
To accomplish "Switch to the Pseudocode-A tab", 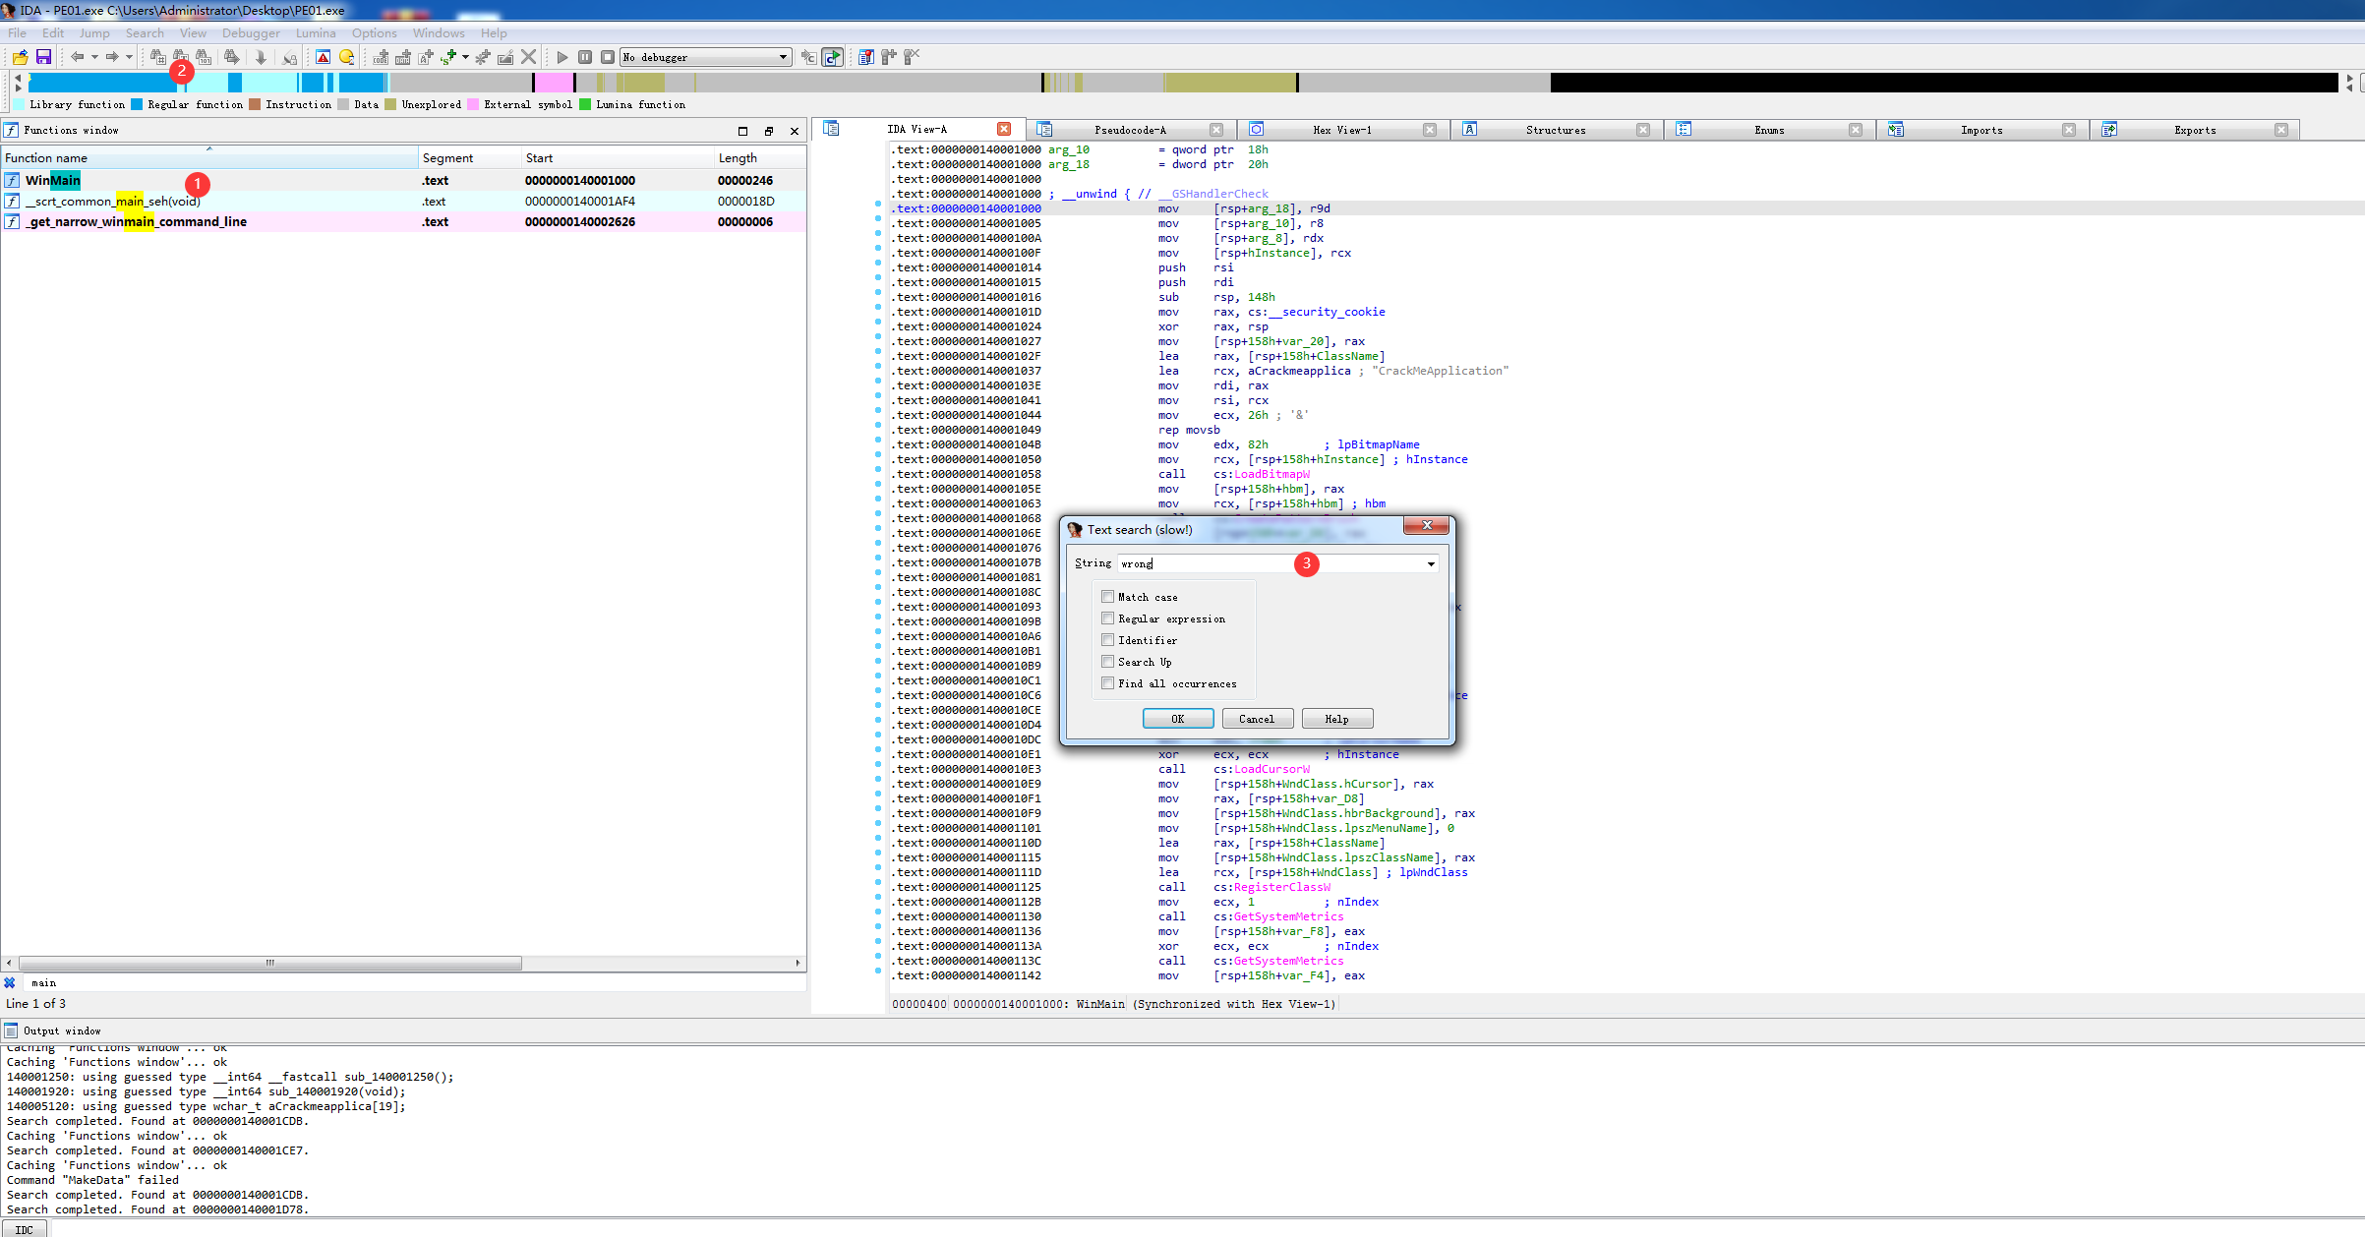I will point(1129,130).
